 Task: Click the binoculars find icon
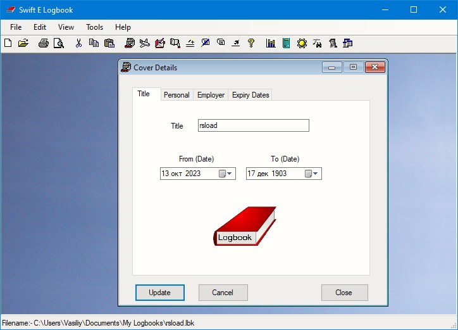317,43
